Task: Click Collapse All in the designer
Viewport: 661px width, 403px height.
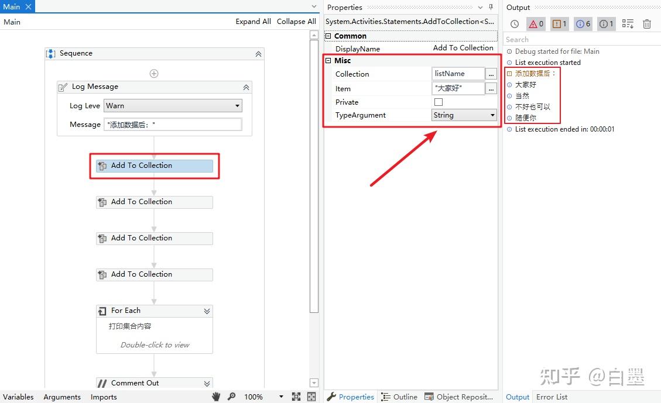Action: (x=296, y=21)
